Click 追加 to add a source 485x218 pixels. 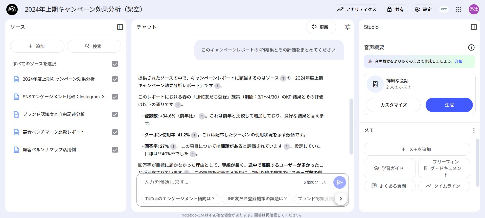coord(37,46)
